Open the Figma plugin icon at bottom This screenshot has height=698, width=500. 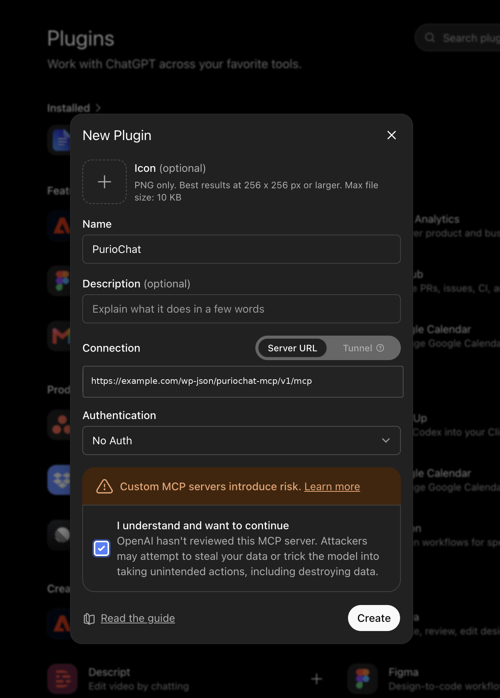[363, 679]
